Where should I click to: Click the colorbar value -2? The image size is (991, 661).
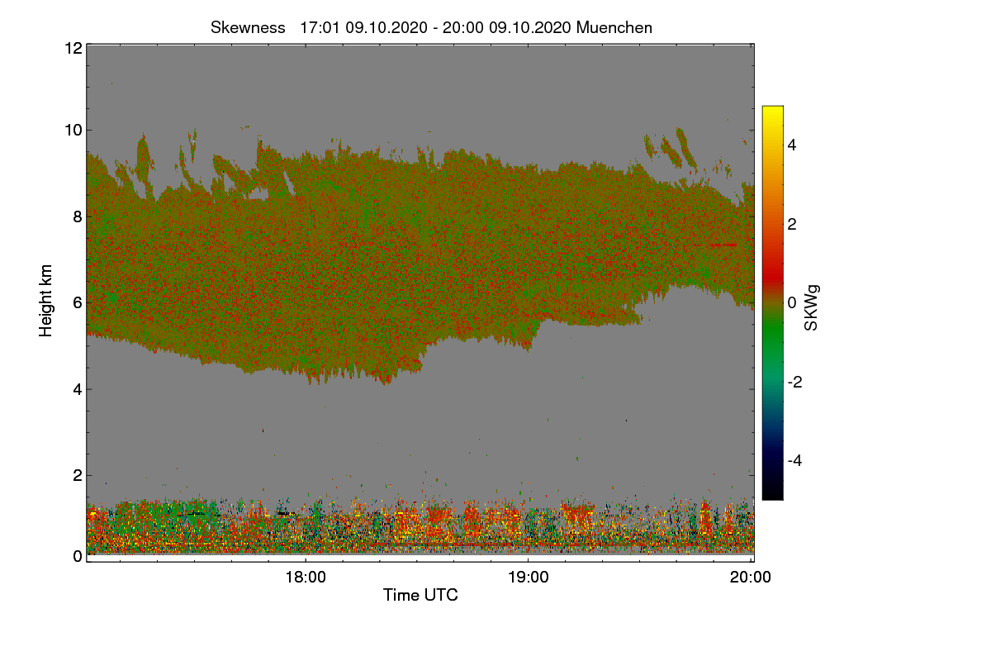tap(796, 382)
